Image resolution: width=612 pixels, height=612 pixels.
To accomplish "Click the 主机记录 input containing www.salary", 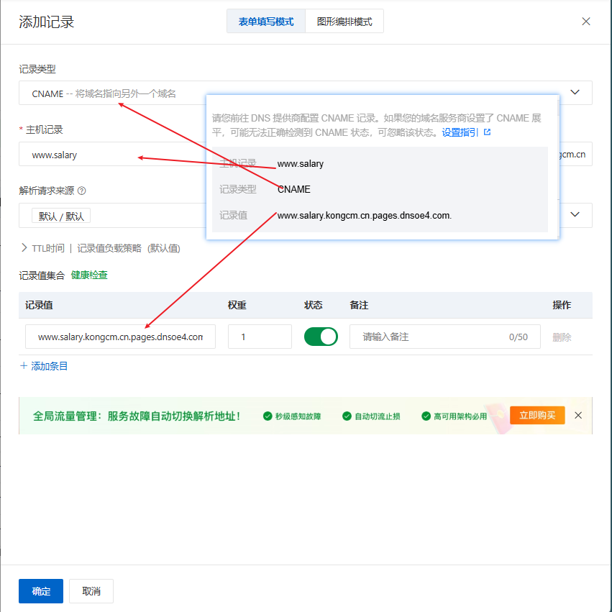I will pos(108,155).
